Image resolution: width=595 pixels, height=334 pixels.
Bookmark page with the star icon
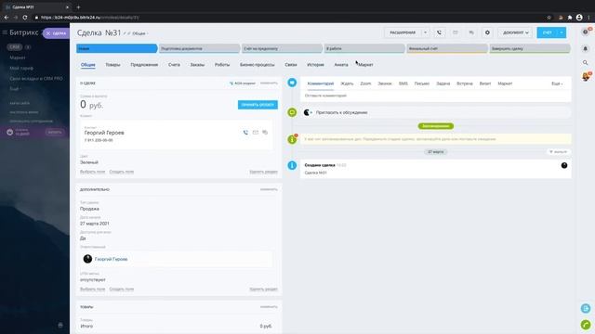pyautogui.click(x=549, y=18)
